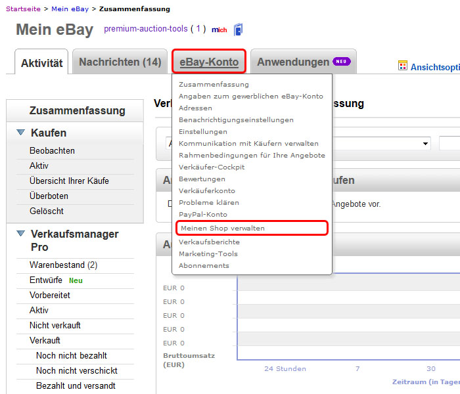460x394 pixels.
Task: Switch to the Aktivität tab
Action: [x=41, y=63]
